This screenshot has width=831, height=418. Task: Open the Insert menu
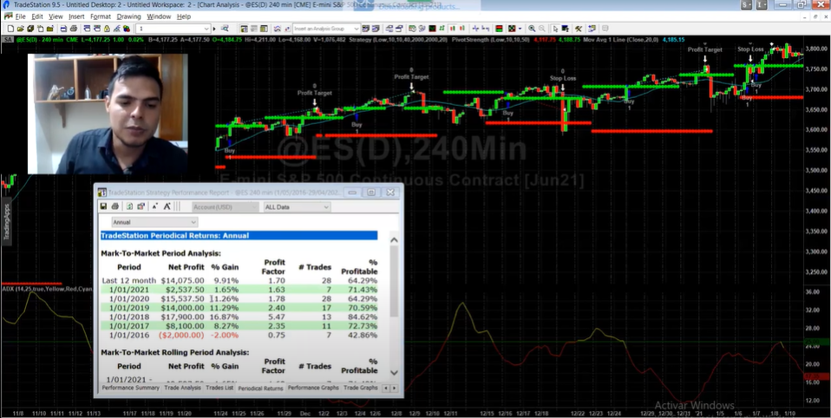point(76,16)
